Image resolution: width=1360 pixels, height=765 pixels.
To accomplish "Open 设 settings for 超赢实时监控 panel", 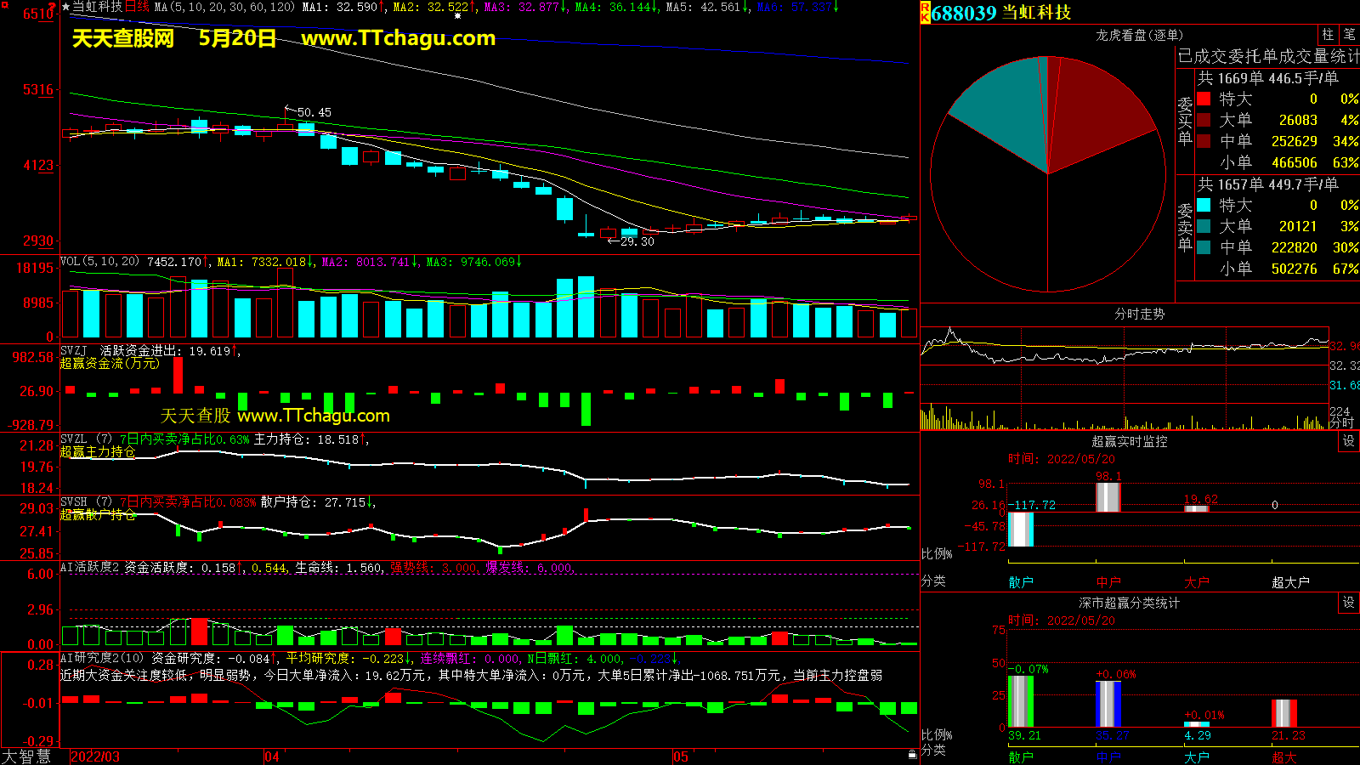I will 1349,441.
